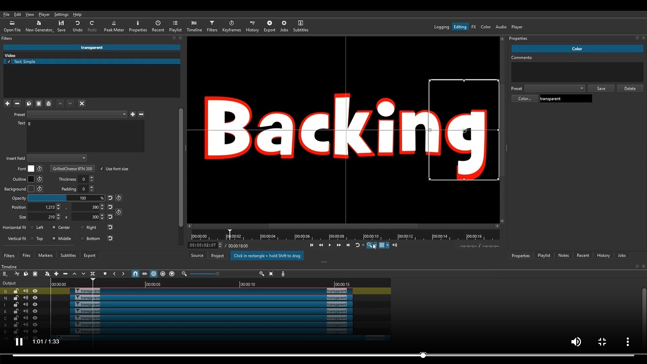Open the Insert field dropdown
647x364 pixels.
coord(56,158)
